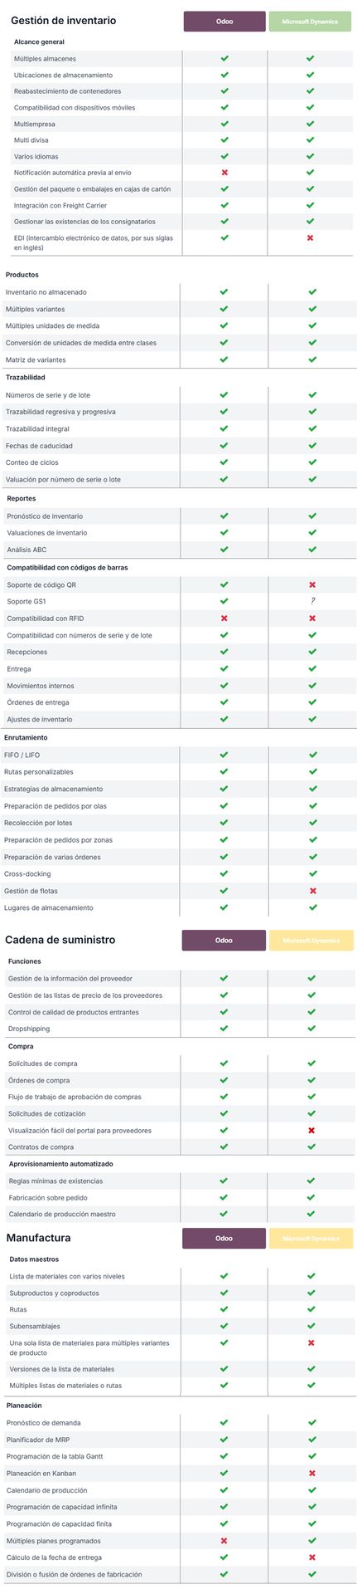Click the FIFO / LIFO row label
Screen dimensions: 357x1594
pyautogui.click(x=22, y=755)
